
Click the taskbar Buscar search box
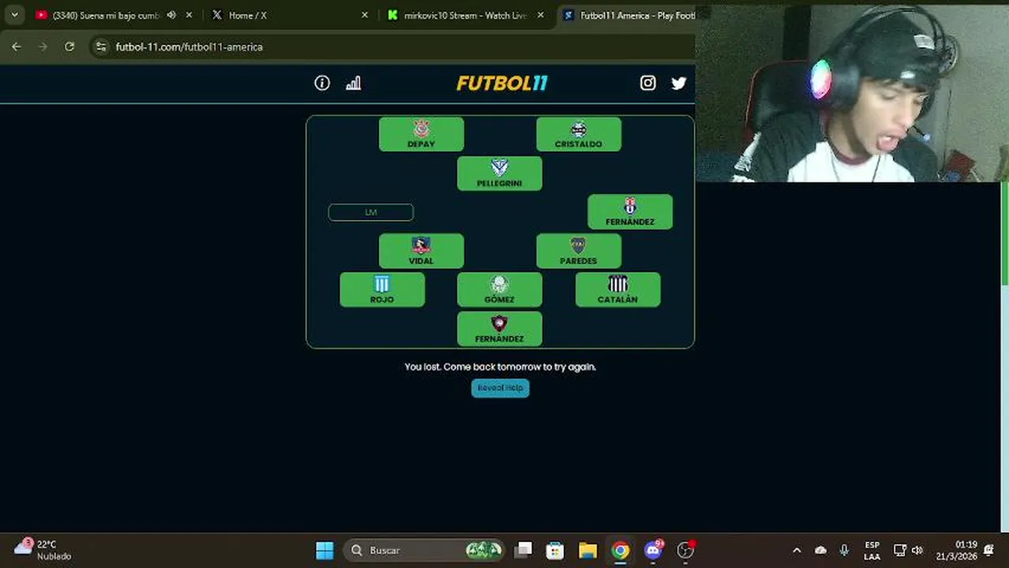pyautogui.click(x=426, y=550)
